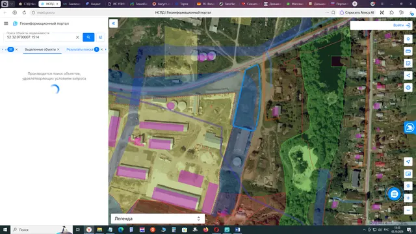Open advanced search filter settings
Image resolution: width=416 pixels, height=234 pixels.
[101, 38]
